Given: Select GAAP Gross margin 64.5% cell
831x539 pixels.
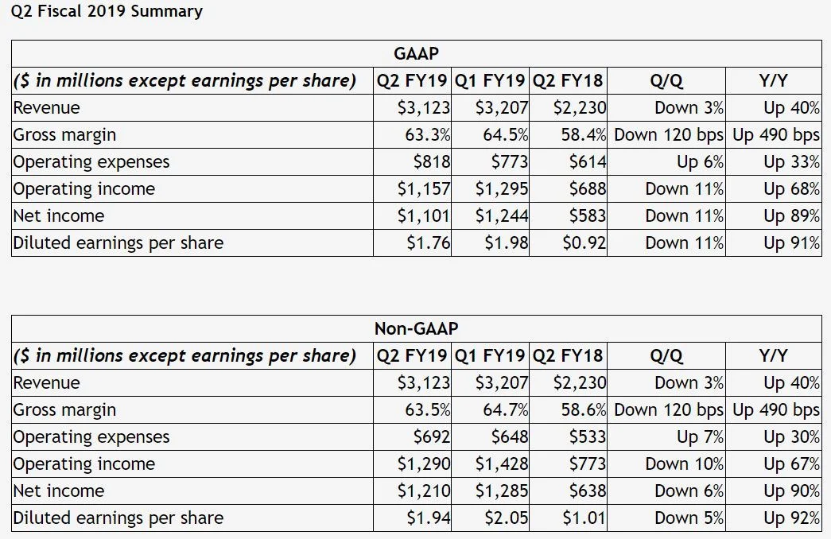Looking at the screenshot, I should coord(490,134).
